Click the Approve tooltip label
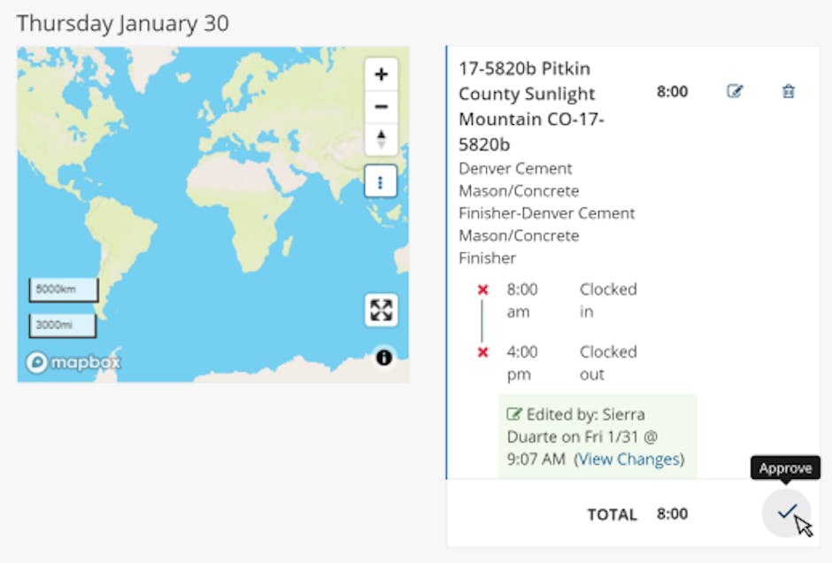Screen dimensions: 832x563 pos(785,467)
